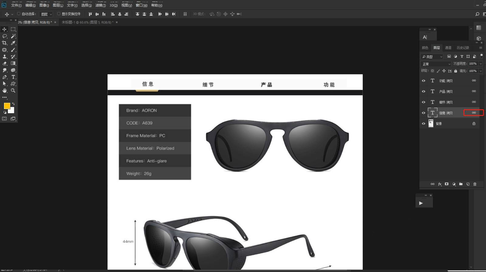Click the delete layer trash icon
486x272 pixels.
pos(475,184)
